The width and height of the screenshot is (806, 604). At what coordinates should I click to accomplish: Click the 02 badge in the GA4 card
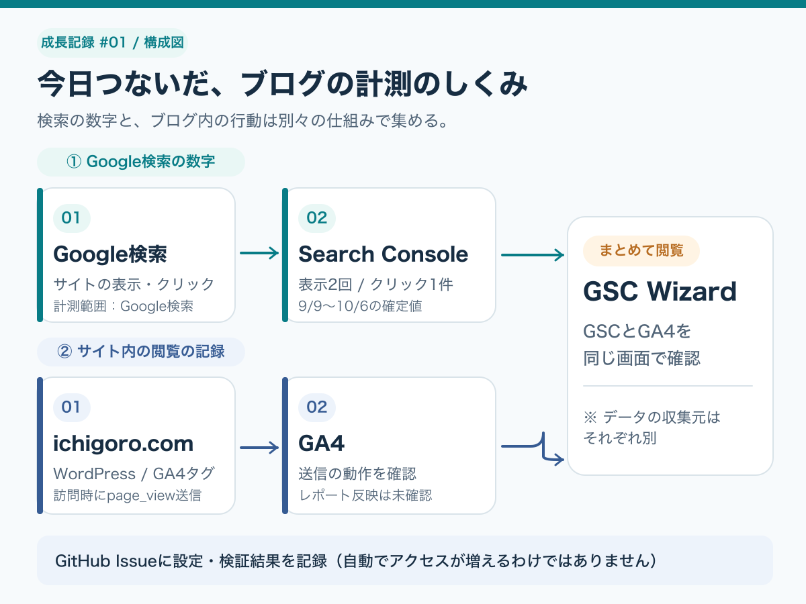click(x=317, y=407)
